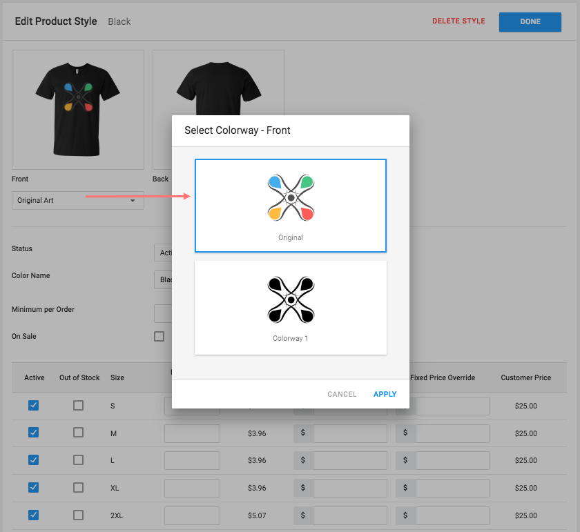The height and width of the screenshot is (532, 580).
Task: Click Fixed Price Override field for L
Action: tap(452, 460)
